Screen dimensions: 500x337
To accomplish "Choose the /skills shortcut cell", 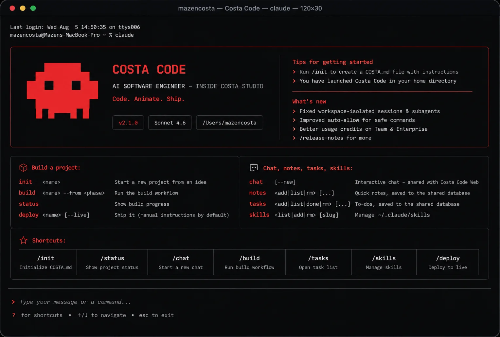I will pos(384,262).
